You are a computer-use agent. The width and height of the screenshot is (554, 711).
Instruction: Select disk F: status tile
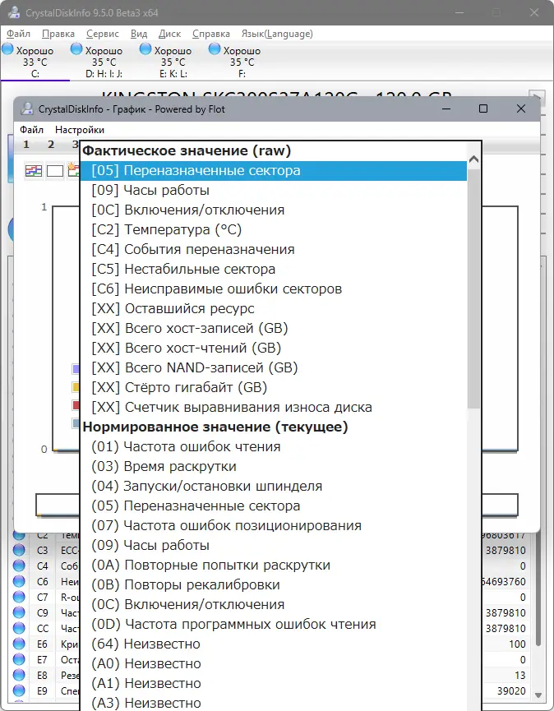click(x=242, y=61)
